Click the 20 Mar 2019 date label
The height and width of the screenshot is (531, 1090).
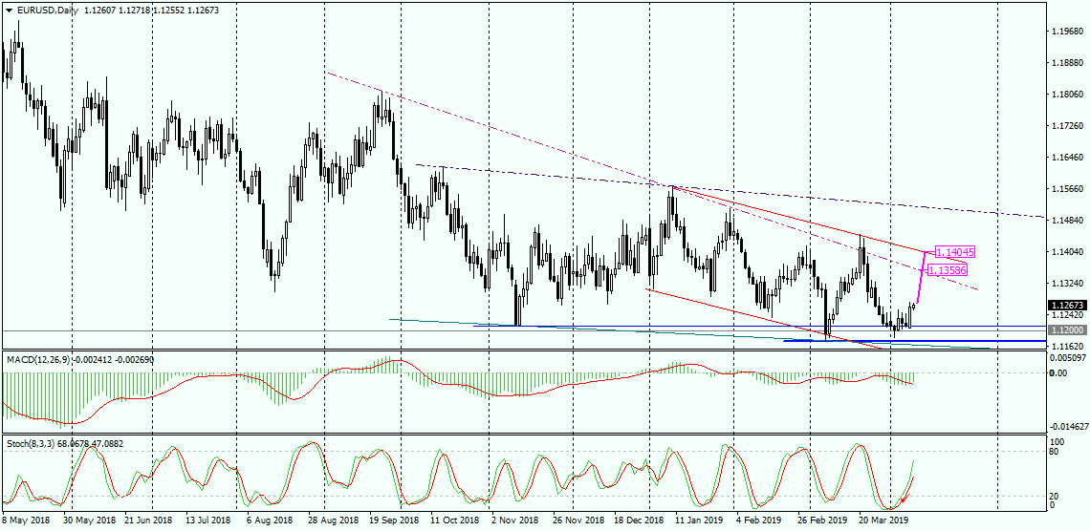point(883,520)
